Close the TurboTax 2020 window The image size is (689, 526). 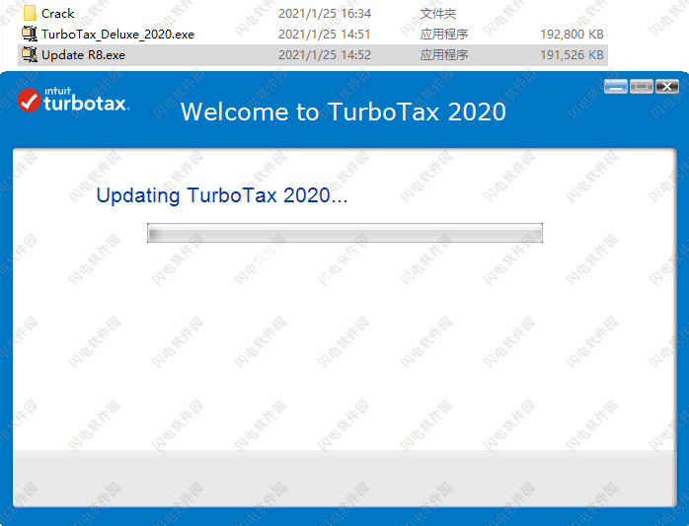667,87
